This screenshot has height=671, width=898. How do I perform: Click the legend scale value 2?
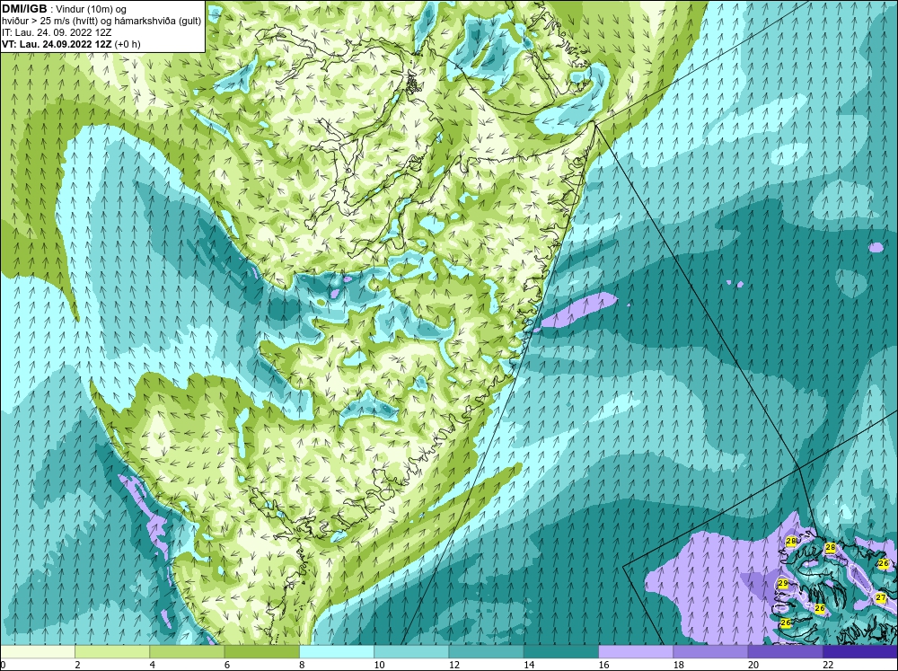pyautogui.click(x=77, y=665)
